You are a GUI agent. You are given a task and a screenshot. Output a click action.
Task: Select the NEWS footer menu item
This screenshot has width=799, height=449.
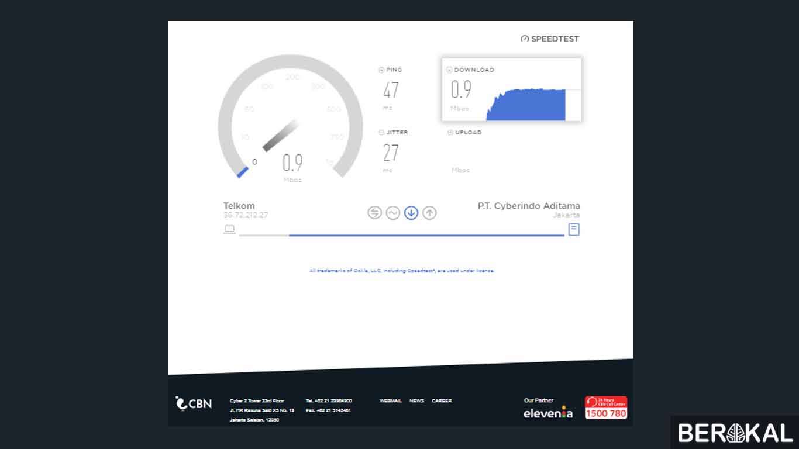(416, 401)
